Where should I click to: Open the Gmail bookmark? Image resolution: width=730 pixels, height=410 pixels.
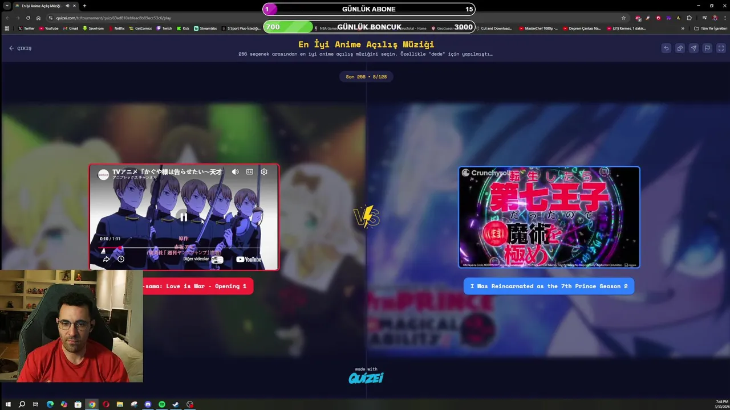(70, 28)
